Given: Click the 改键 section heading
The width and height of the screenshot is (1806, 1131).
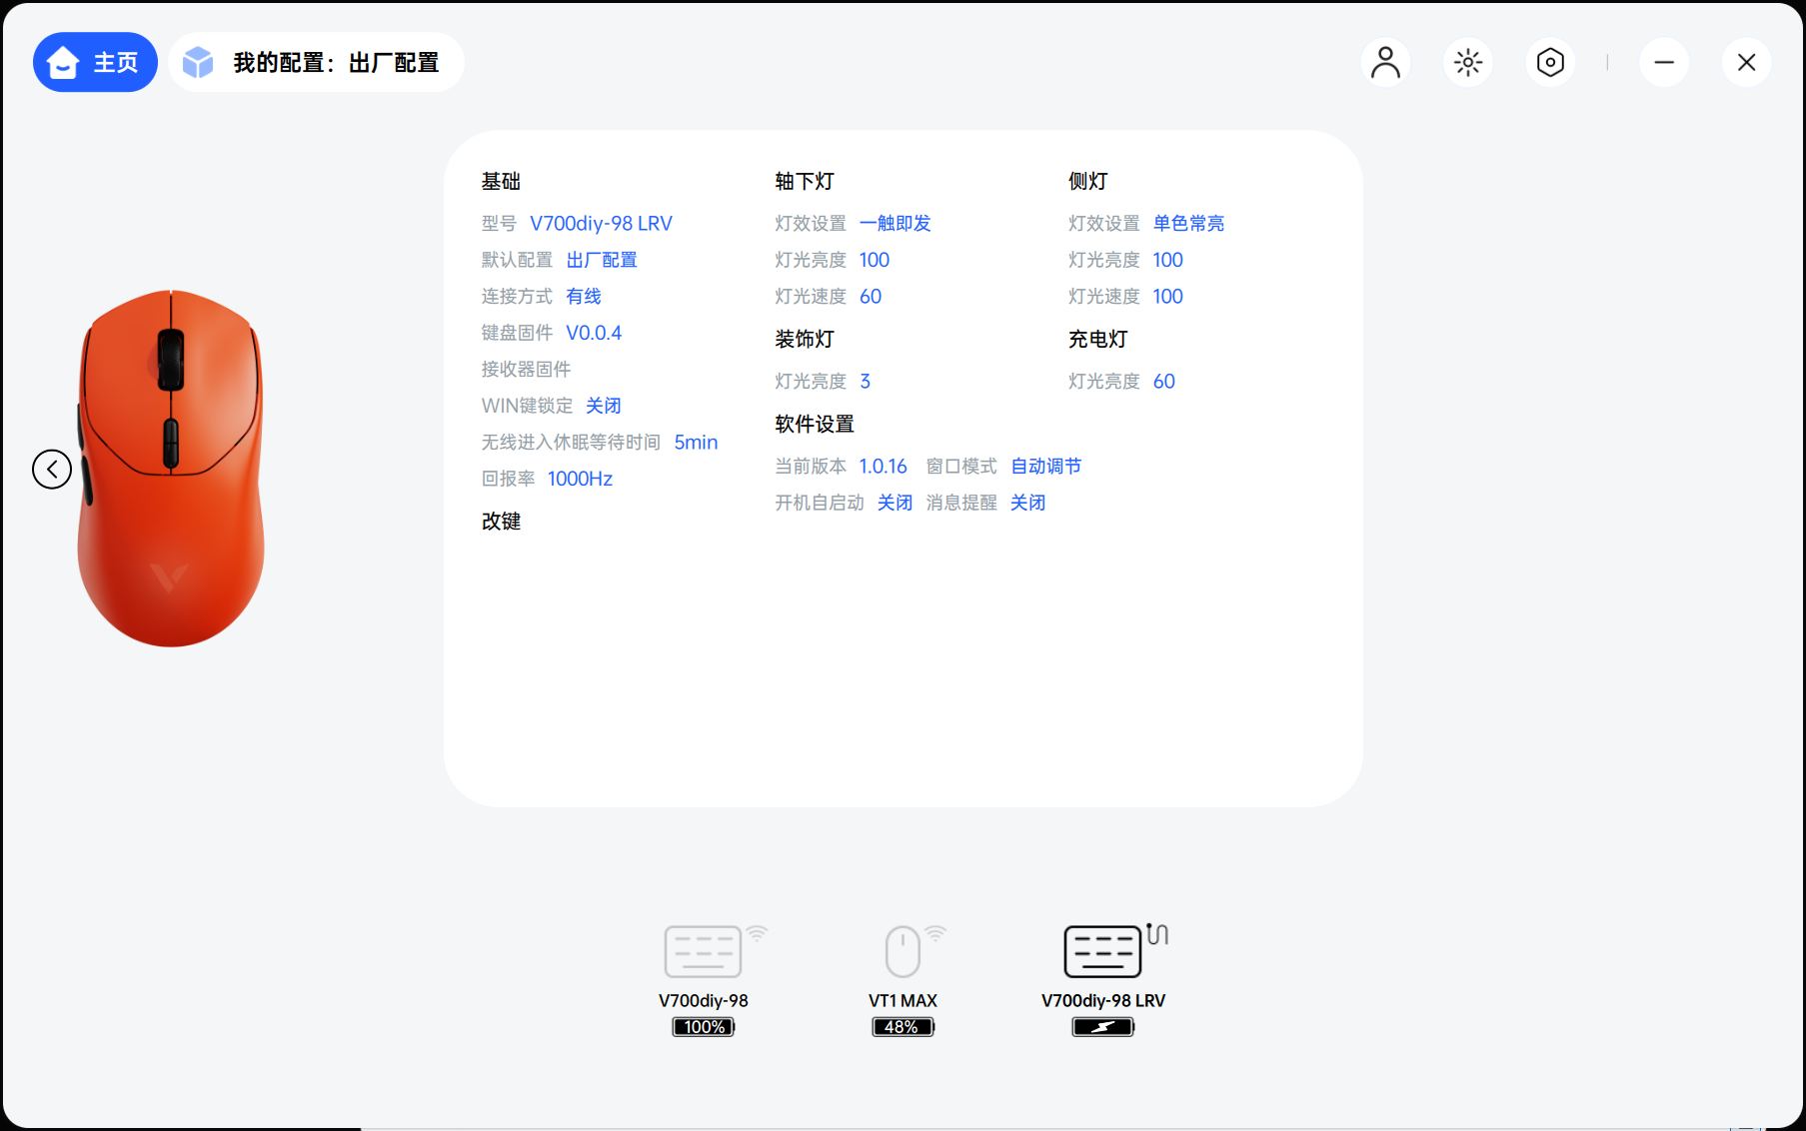Looking at the screenshot, I should click(x=501, y=521).
